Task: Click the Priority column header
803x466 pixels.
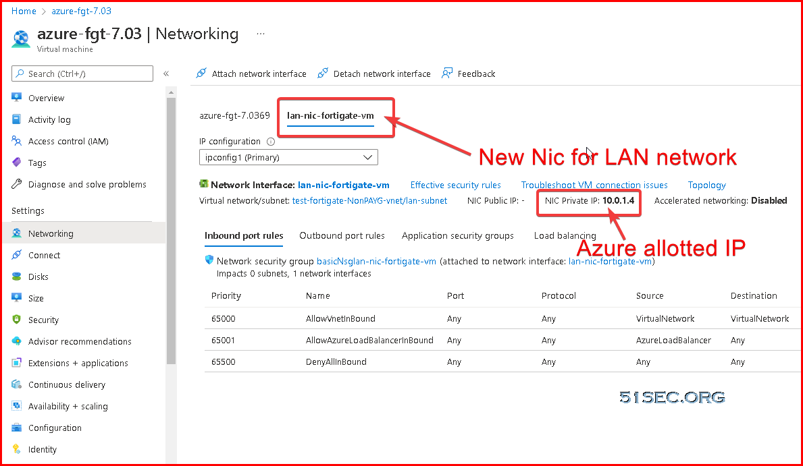Action: pos(226,295)
